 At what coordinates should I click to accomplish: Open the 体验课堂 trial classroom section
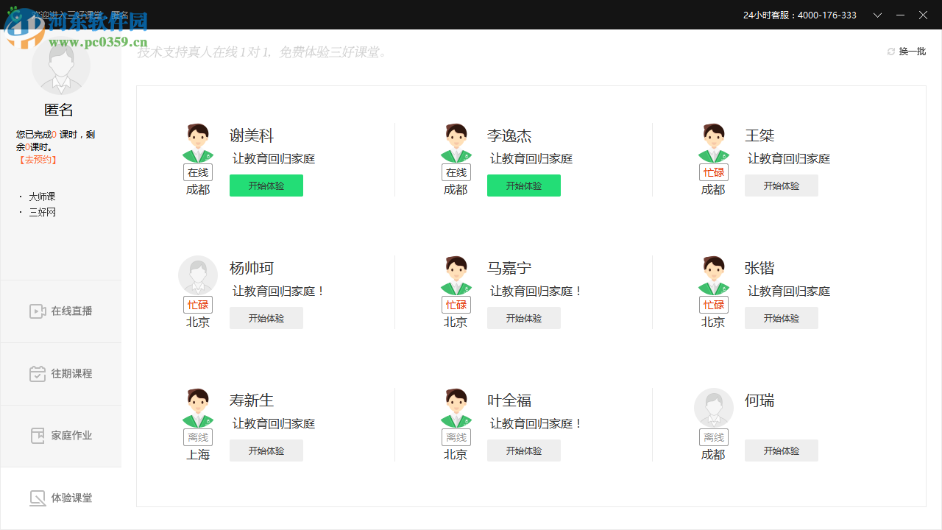coord(60,498)
